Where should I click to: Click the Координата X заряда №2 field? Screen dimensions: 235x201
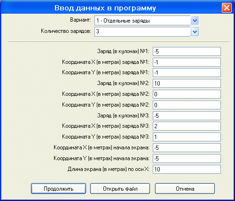[187, 94]
